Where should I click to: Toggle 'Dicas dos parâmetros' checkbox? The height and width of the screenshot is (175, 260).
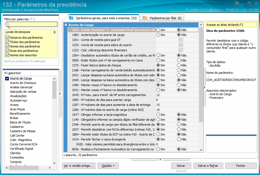click(7, 51)
